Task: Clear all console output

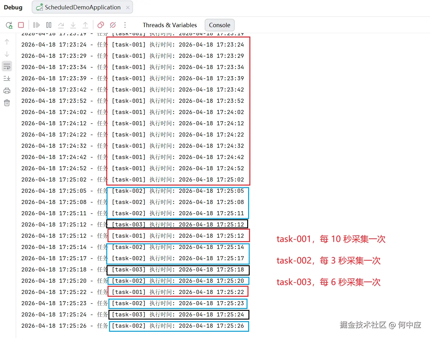Action: (x=7, y=103)
